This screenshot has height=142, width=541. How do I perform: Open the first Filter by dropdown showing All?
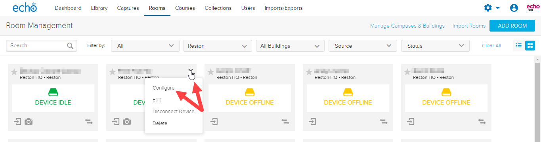145,46
